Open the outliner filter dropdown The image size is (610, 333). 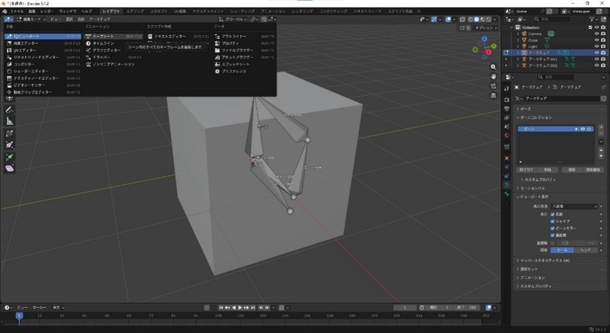pos(594,19)
